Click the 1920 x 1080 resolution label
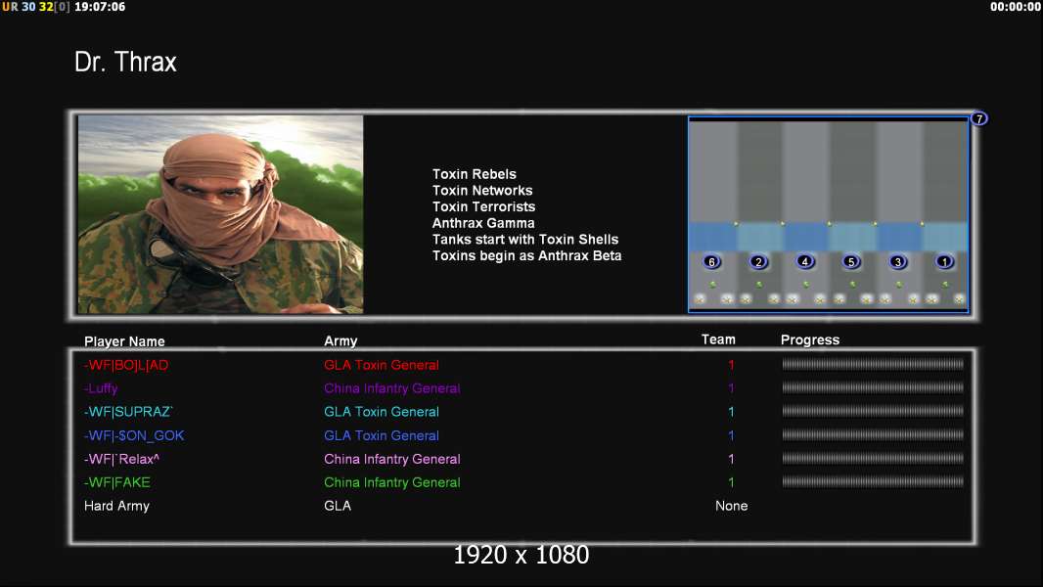1043x587 pixels. pyautogui.click(x=521, y=555)
